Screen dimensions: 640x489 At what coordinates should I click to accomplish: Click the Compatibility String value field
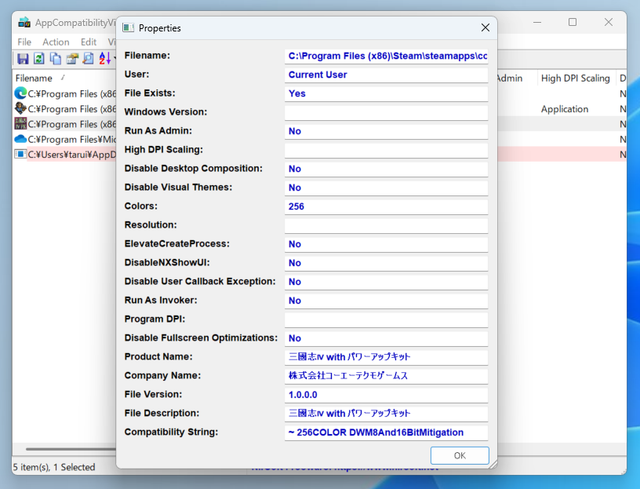pyautogui.click(x=386, y=432)
